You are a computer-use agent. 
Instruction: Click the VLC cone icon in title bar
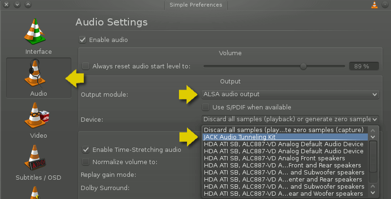coord(374,5)
